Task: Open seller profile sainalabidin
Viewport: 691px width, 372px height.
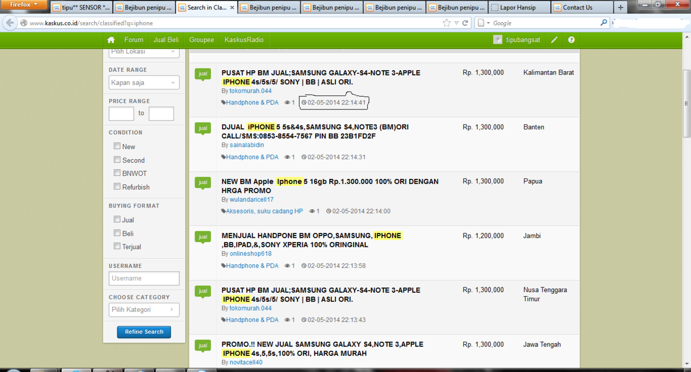Action: (x=247, y=145)
